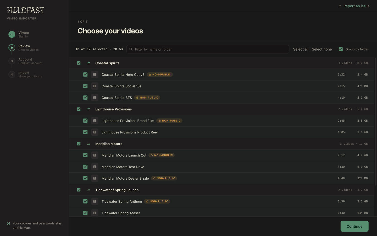The image size is (377, 236).
Task: Click Select none
Action: point(322,49)
